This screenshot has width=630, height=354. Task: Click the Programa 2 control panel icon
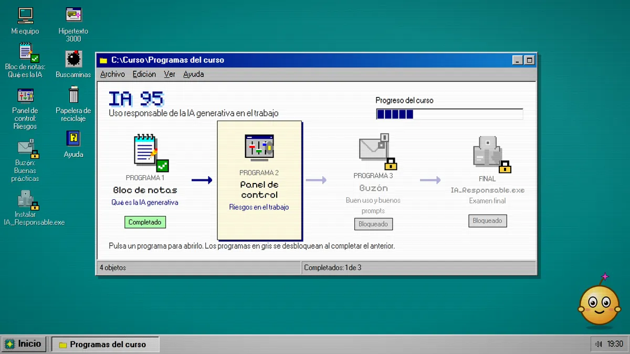pyautogui.click(x=259, y=147)
